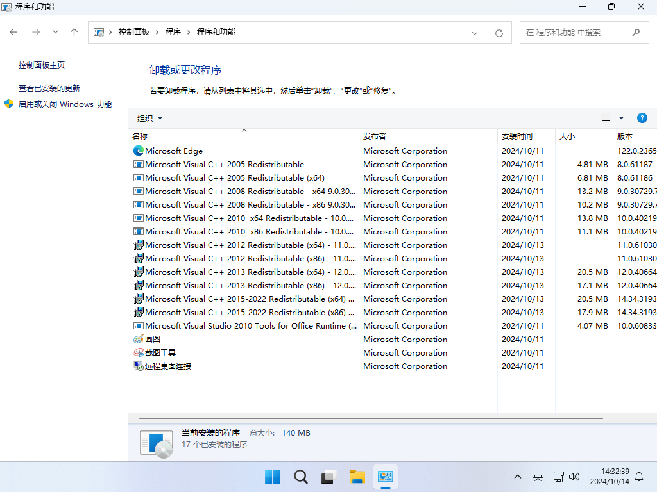Go up one folder level arrow
The height and width of the screenshot is (492, 657).
[x=74, y=32]
